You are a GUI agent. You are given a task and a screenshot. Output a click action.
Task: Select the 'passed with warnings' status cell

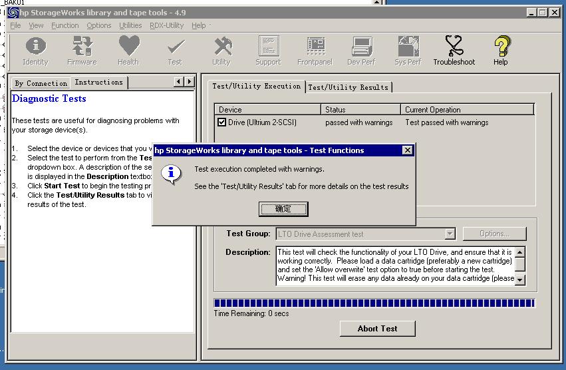(x=358, y=122)
